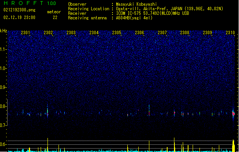
Task: Click the Receiving antenna field label
Action: [x=87, y=18]
